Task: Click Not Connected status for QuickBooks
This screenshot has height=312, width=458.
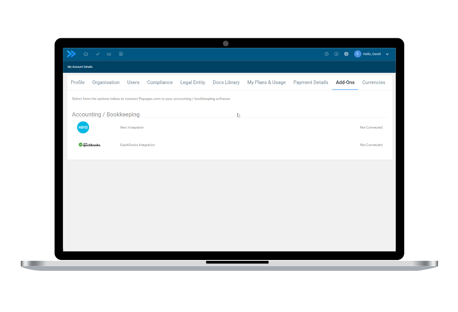Action: pos(371,145)
